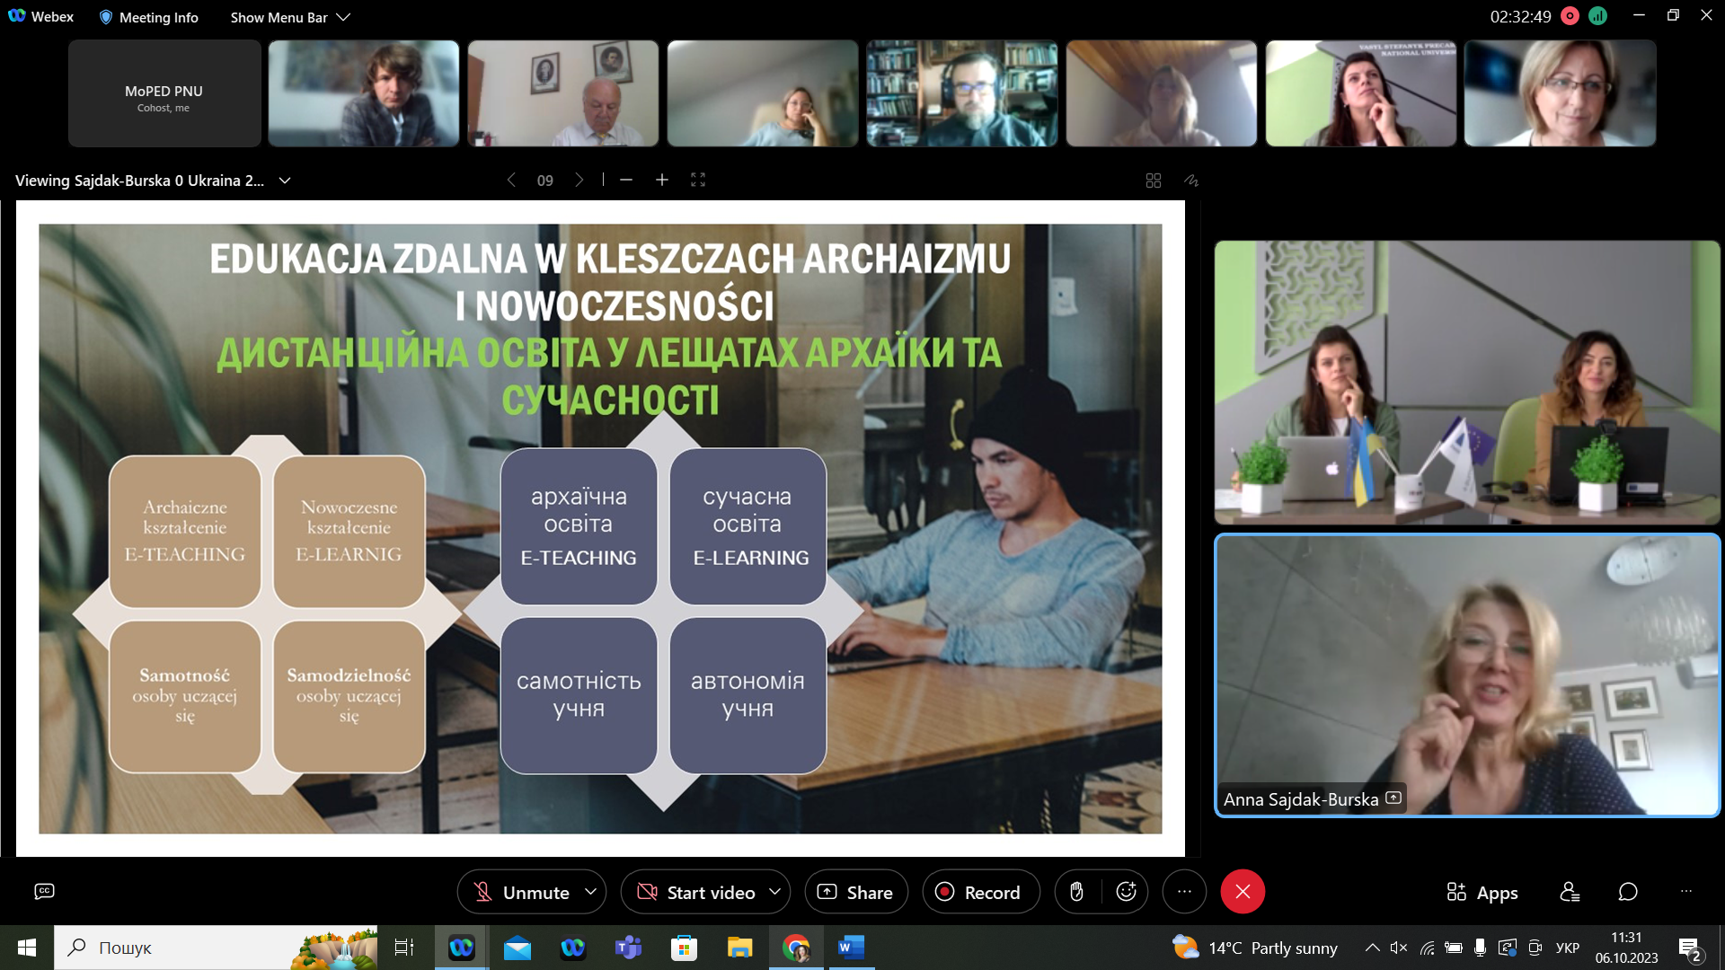
Task: Toggle meeting recording with Record
Action: point(979,892)
